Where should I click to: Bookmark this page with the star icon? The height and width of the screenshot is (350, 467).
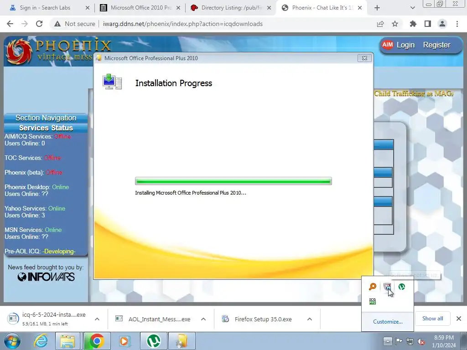pos(395,24)
